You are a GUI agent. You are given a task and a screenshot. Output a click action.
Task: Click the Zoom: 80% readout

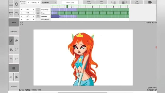click(152, 88)
